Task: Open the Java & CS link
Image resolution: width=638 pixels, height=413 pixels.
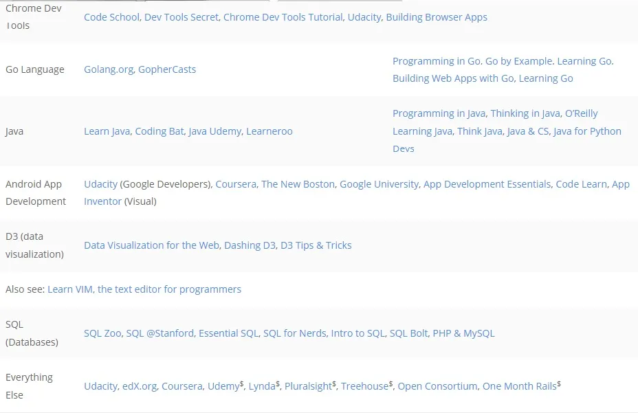Action: (x=528, y=131)
